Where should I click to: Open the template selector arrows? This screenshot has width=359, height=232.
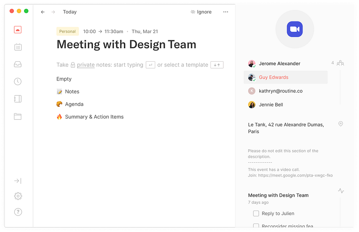(x=217, y=65)
